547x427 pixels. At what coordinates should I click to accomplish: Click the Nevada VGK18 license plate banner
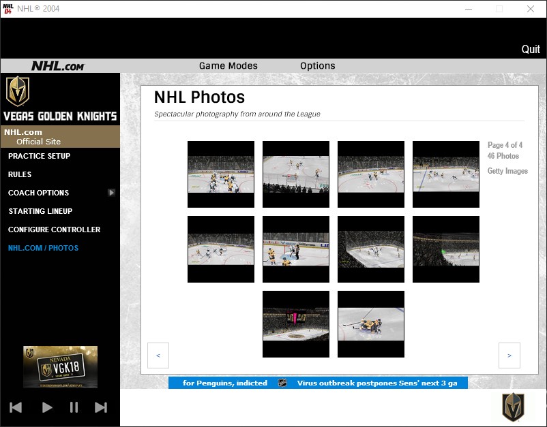tap(60, 367)
